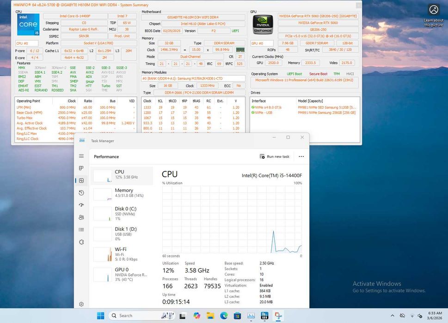This screenshot has height=323, width=448.
Task: Click the NVIDIA GeForce RTX 5060 GPU name field
Action: tap(318, 23)
